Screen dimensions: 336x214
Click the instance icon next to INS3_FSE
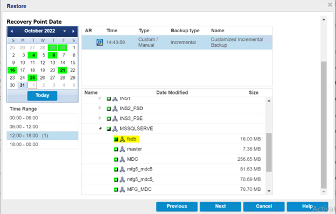(x=115, y=118)
